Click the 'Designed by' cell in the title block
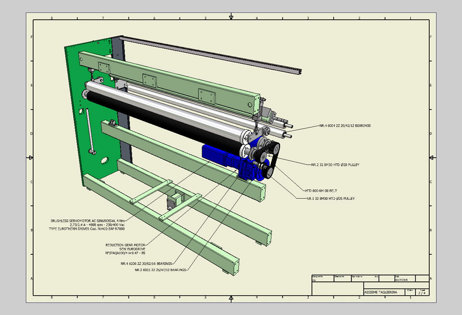462x315 pixels. click(323, 278)
